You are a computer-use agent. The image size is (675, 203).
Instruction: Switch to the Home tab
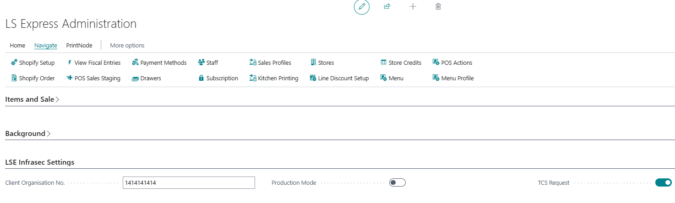tap(17, 46)
